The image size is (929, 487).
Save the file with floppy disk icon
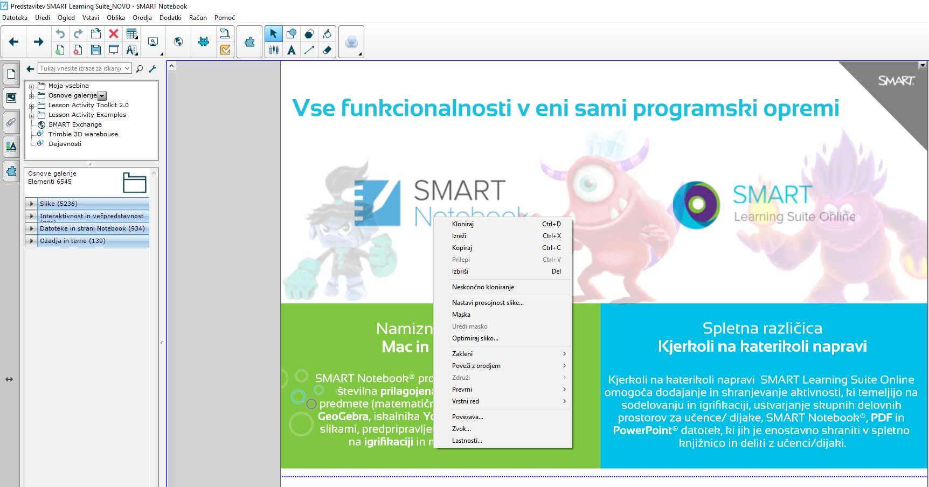(96, 50)
